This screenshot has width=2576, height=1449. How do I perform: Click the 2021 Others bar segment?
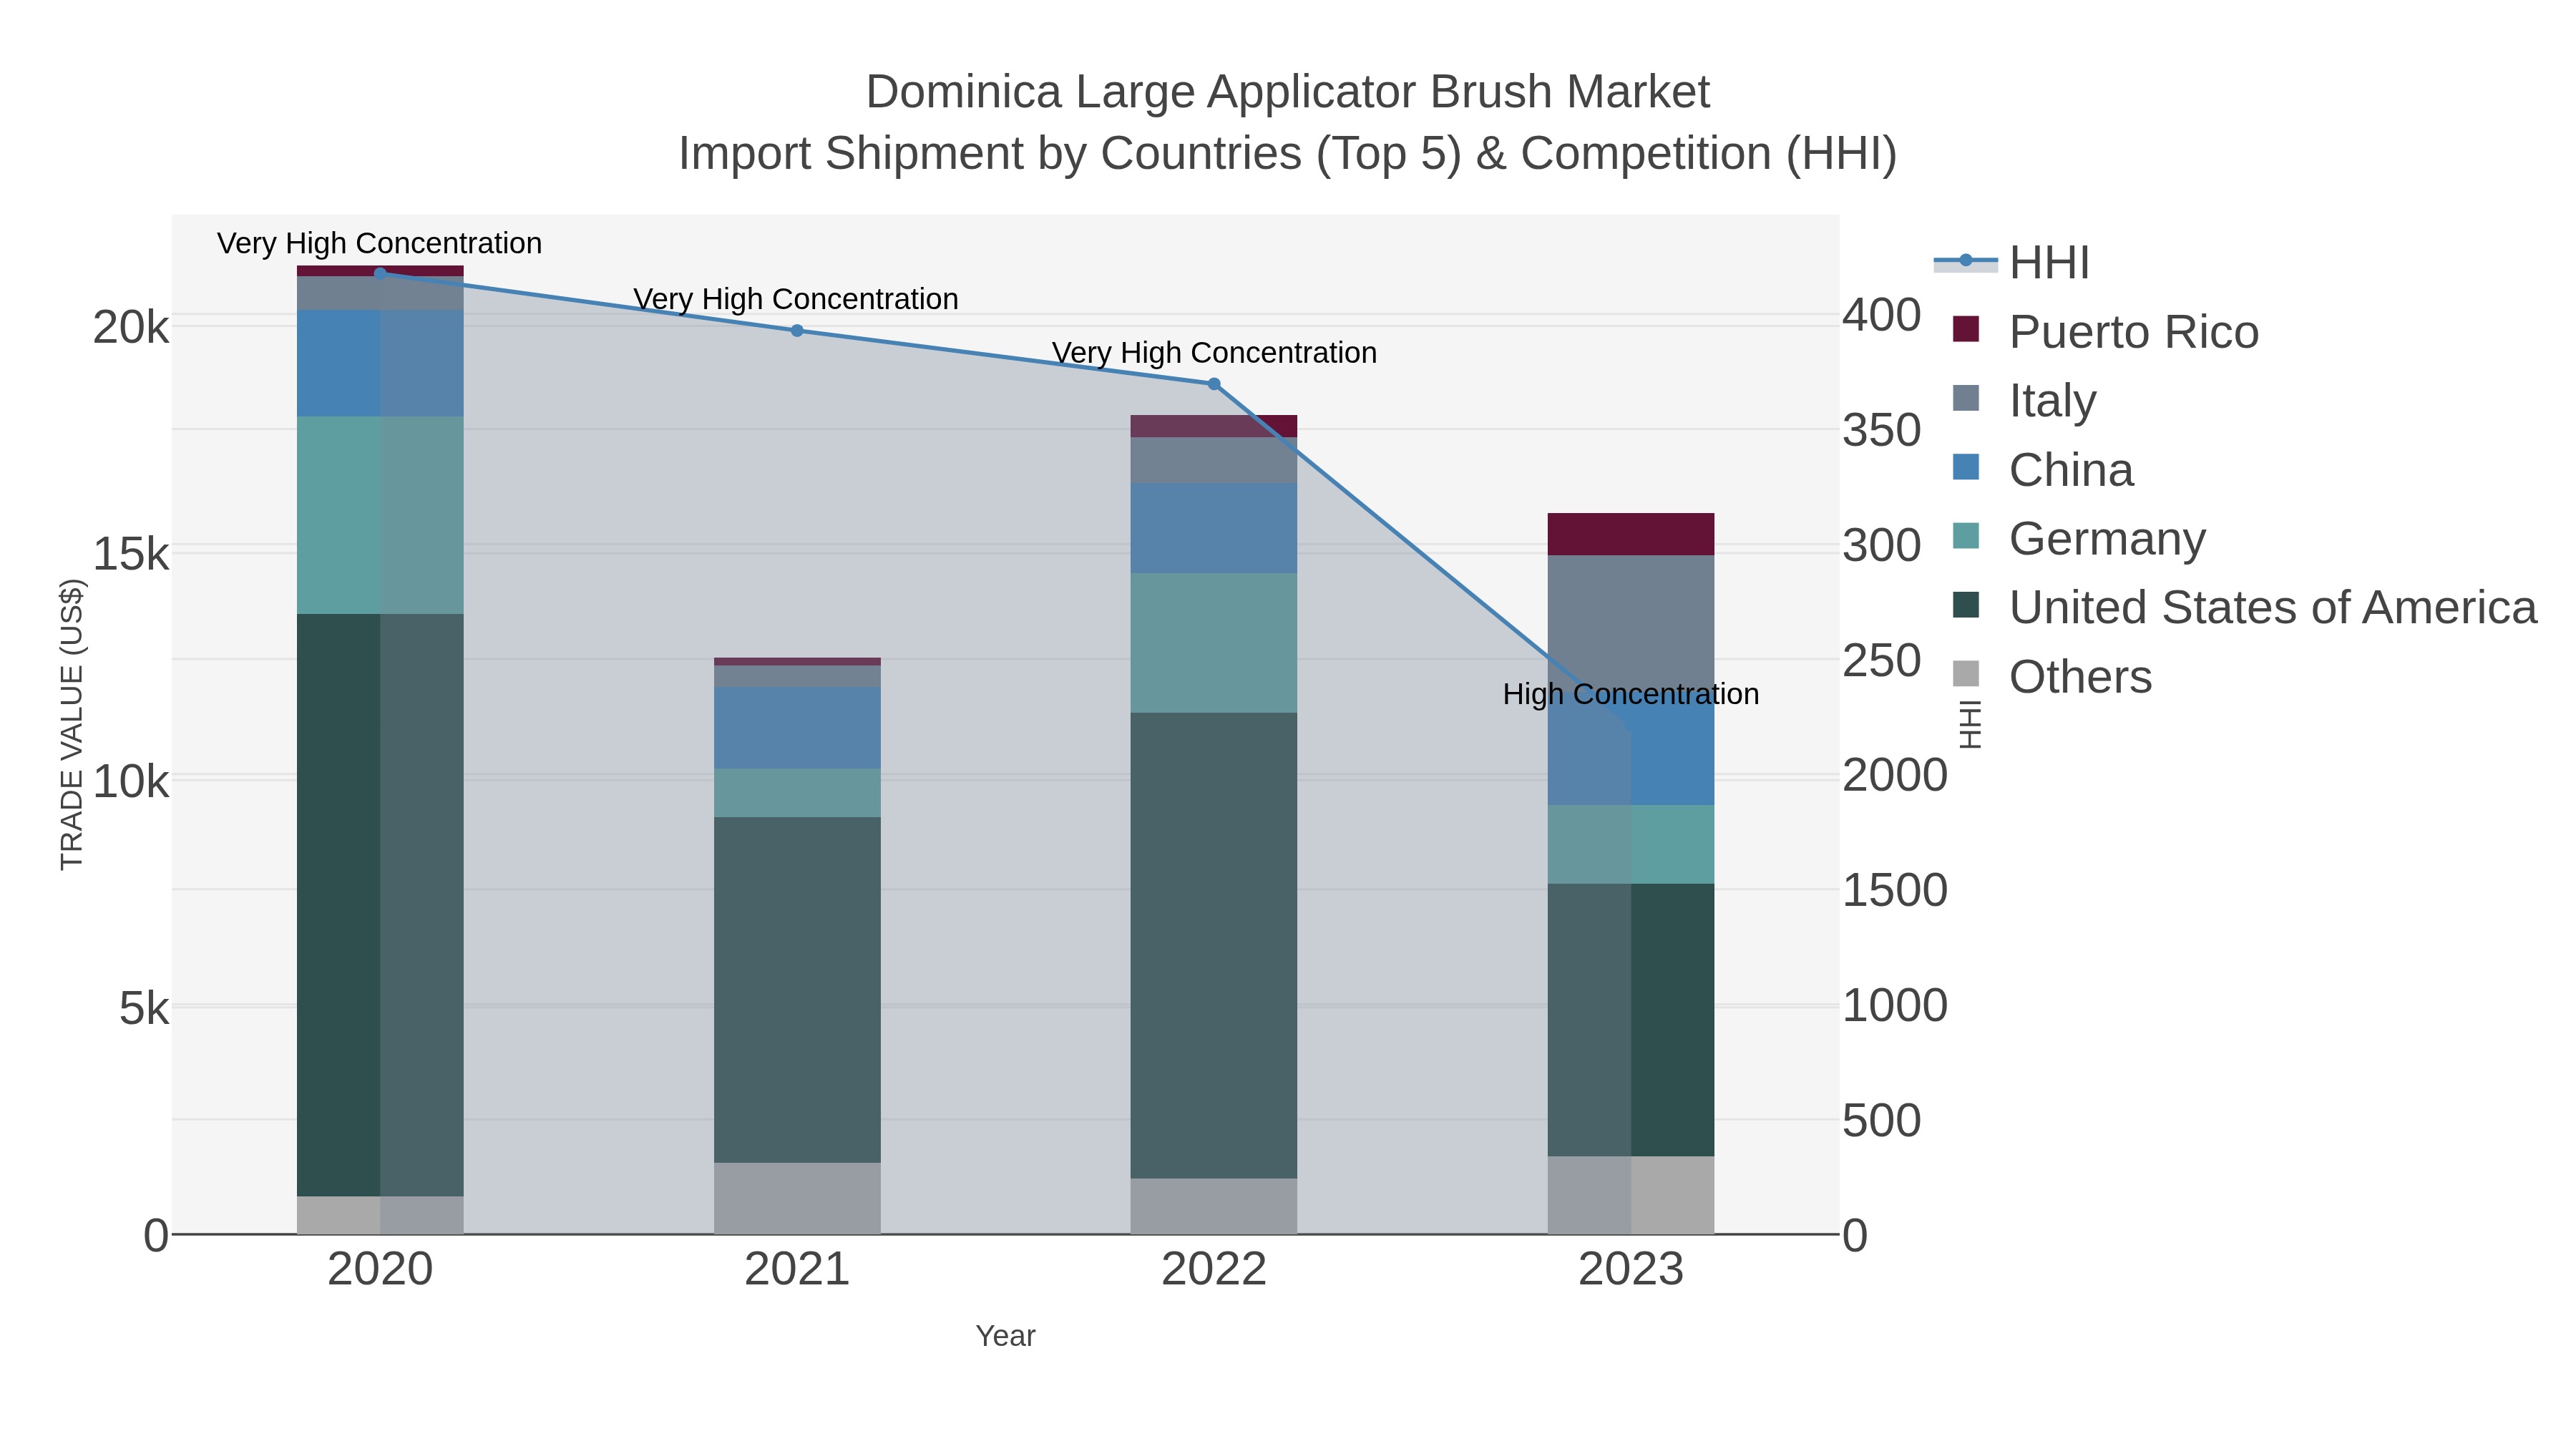(797, 1198)
